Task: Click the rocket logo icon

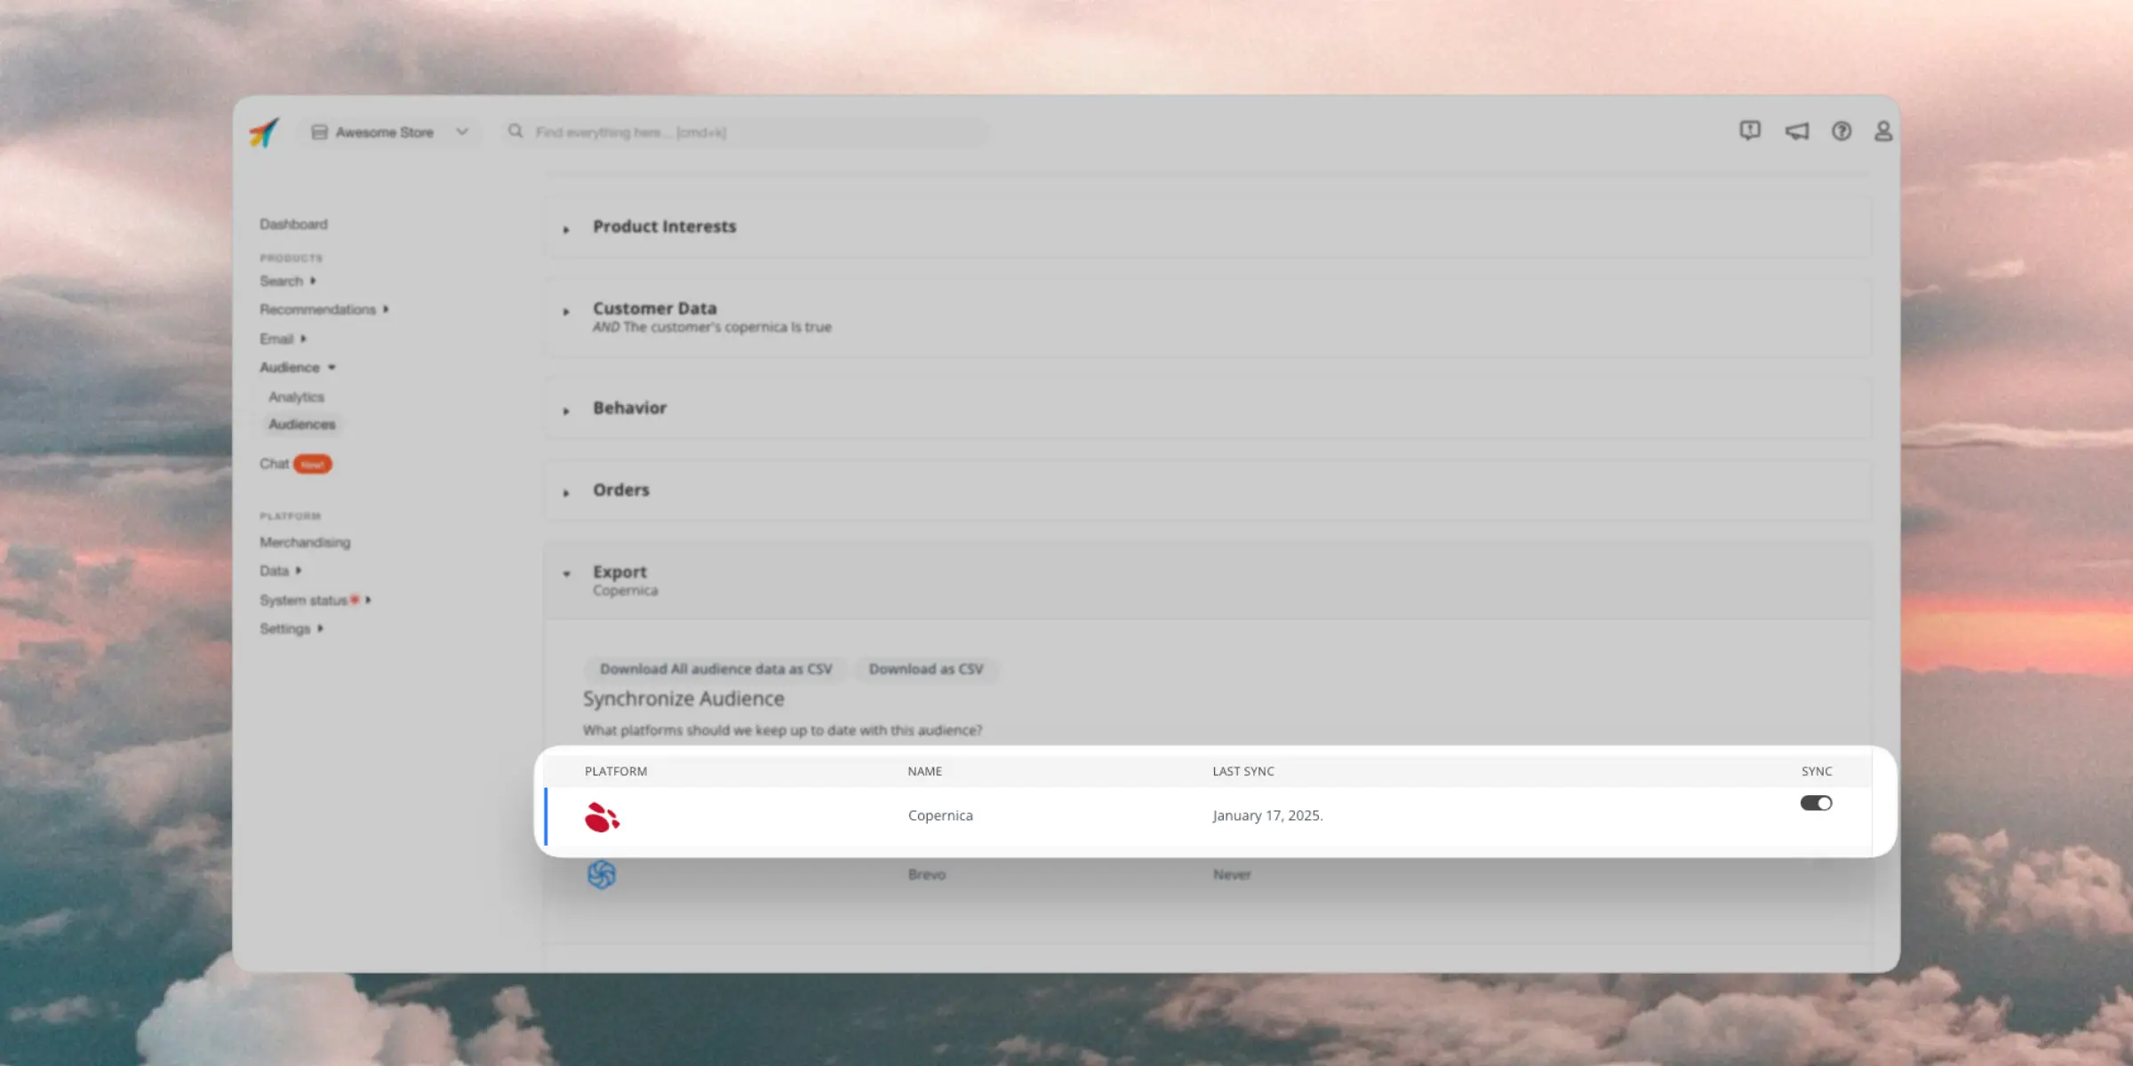Action: coord(264,133)
